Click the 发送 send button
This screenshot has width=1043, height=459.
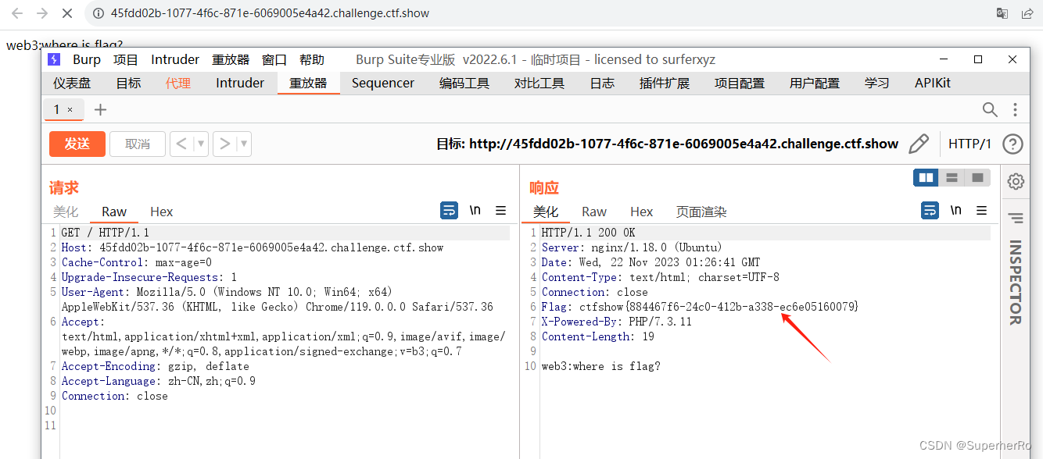click(77, 144)
